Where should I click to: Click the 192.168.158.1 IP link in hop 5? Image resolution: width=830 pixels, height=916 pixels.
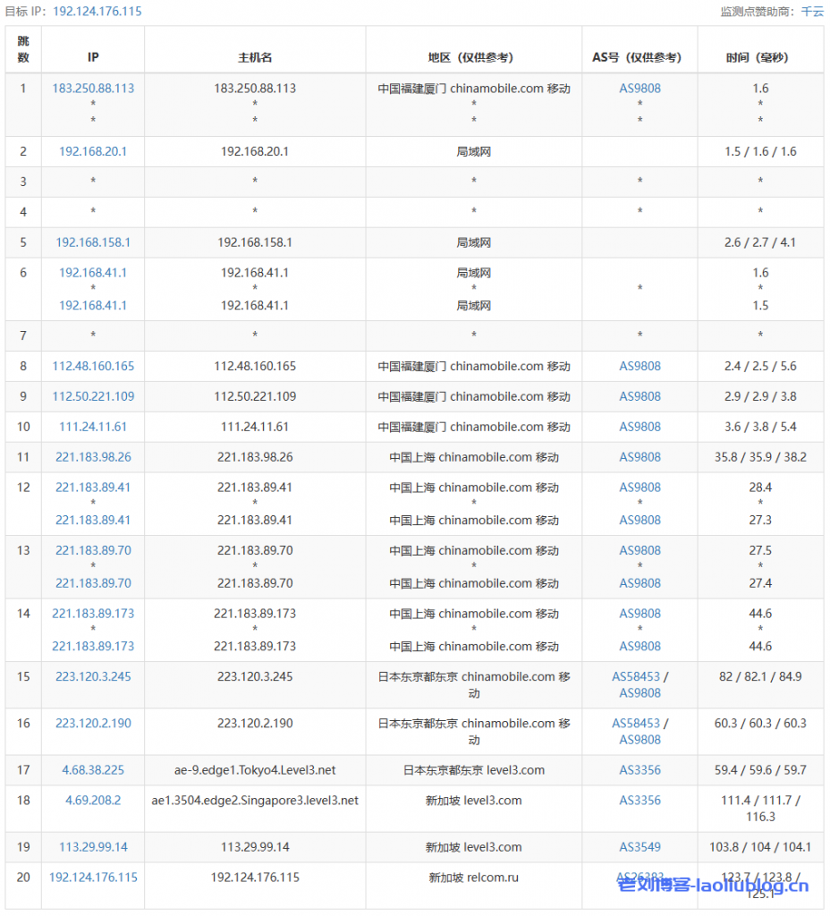pyautogui.click(x=93, y=242)
